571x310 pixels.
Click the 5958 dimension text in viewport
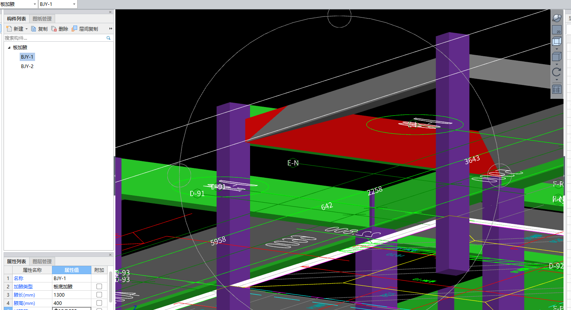(x=218, y=241)
